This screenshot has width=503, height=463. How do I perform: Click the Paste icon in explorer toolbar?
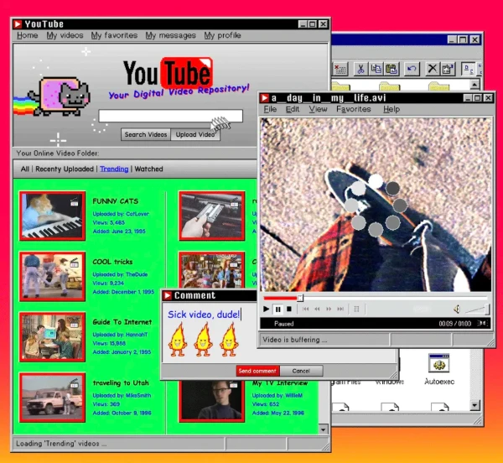tap(392, 69)
